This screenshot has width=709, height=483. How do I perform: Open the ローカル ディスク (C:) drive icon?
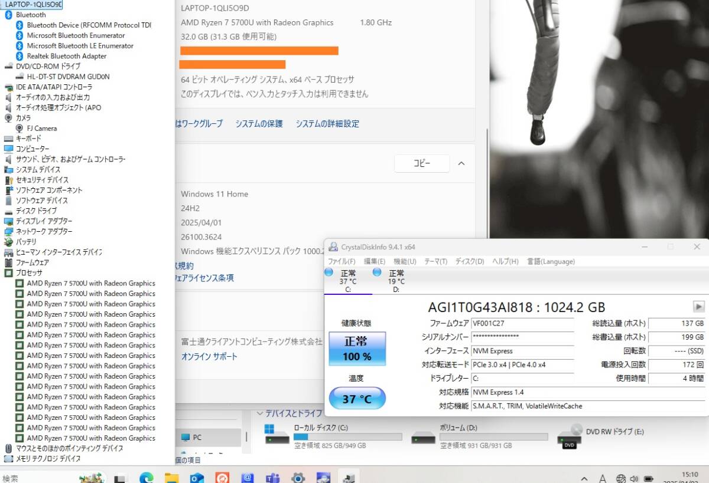tap(277, 433)
